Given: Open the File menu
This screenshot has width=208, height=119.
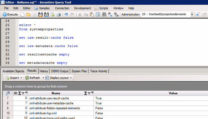Looking at the screenshot, I should (6, 8).
